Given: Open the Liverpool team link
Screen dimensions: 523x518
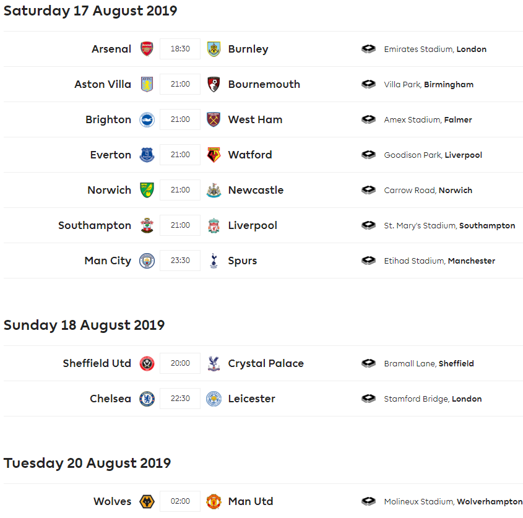Looking at the screenshot, I should point(253,225).
